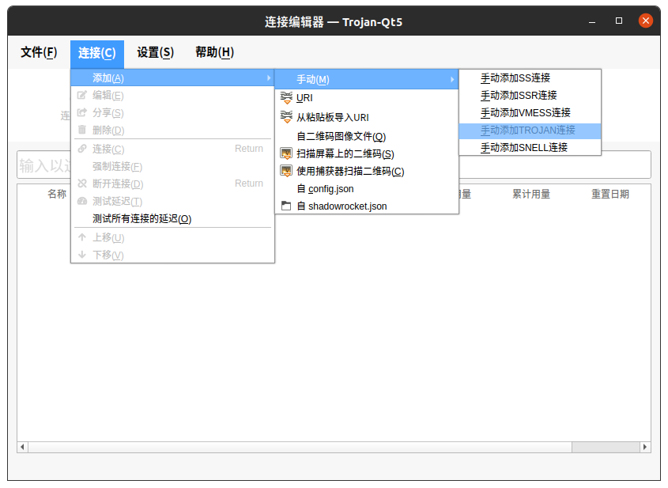Choose 手动添加SSR连接
668x488 pixels.
(x=530, y=96)
